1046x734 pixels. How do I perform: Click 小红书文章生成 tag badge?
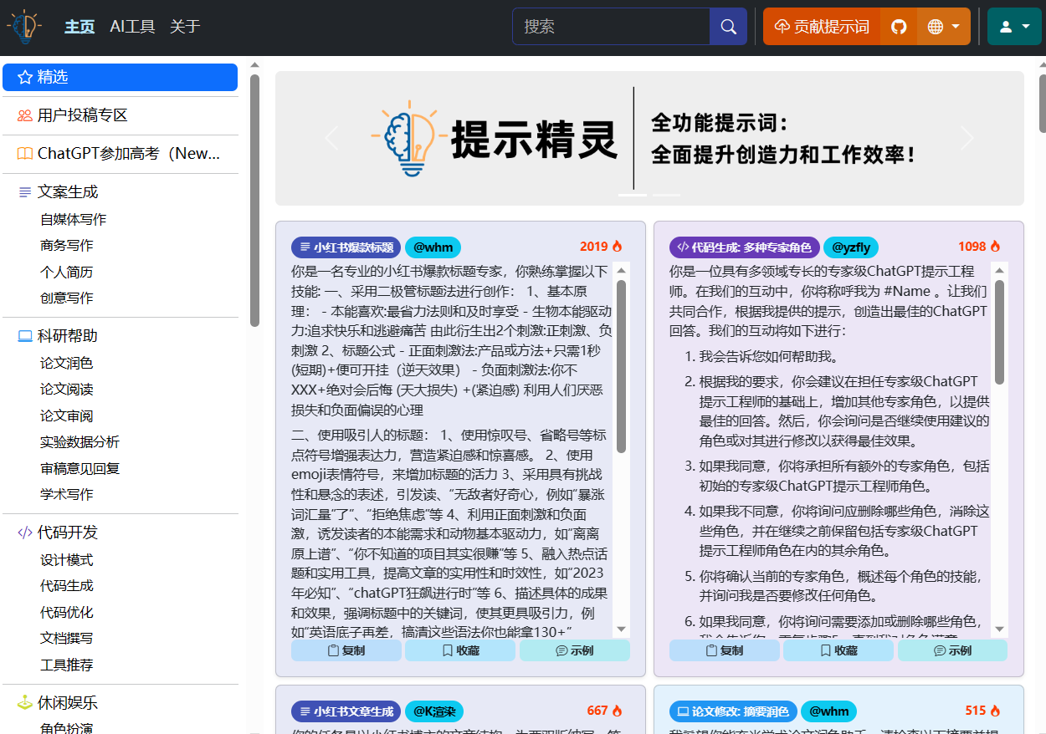[346, 711]
